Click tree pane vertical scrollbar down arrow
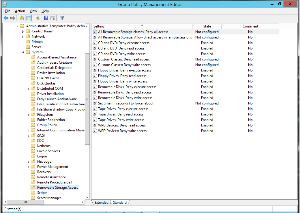Image resolution: width=300 pixels, height=213 pixels. point(87,197)
